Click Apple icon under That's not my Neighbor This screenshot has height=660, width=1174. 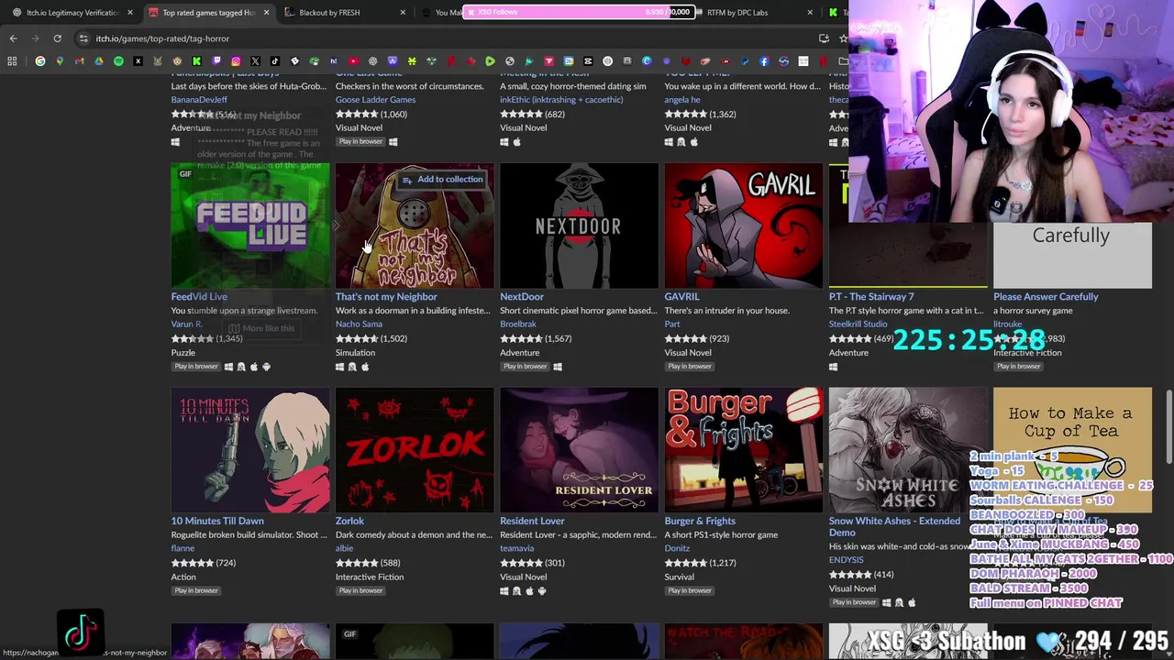[x=365, y=367]
